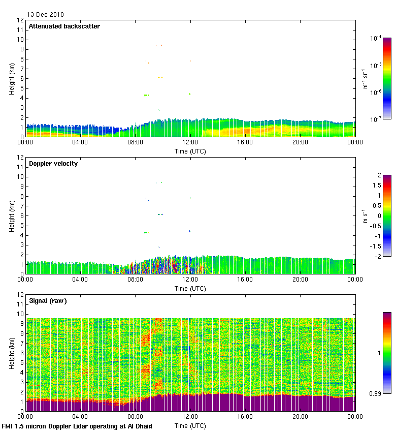396x432 pixels.
Task: Click the 'Attenuated backscatter' panel title
Action: [x=64, y=26]
